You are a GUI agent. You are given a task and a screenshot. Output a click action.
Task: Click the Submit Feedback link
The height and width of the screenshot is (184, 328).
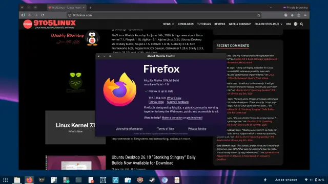178,102
